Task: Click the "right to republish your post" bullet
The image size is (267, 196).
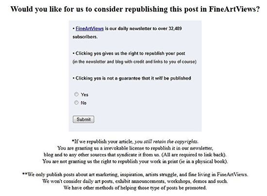Action: pyautogui.click(x=129, y=53)
